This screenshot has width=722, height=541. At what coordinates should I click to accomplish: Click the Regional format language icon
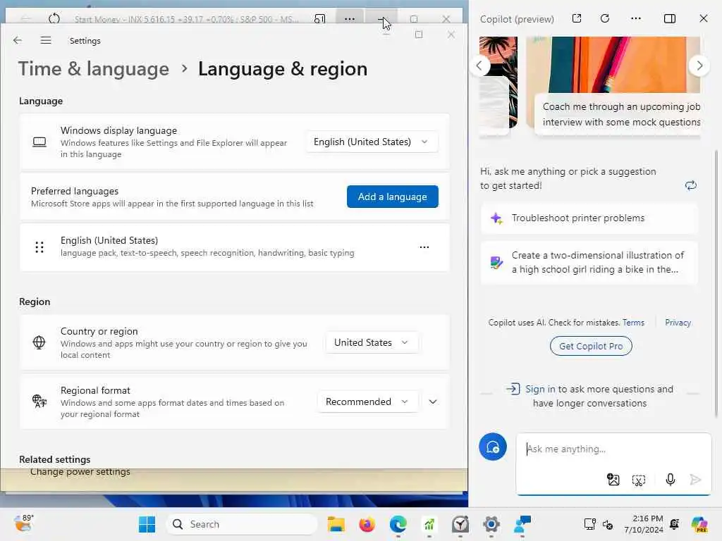click(39, 401)
